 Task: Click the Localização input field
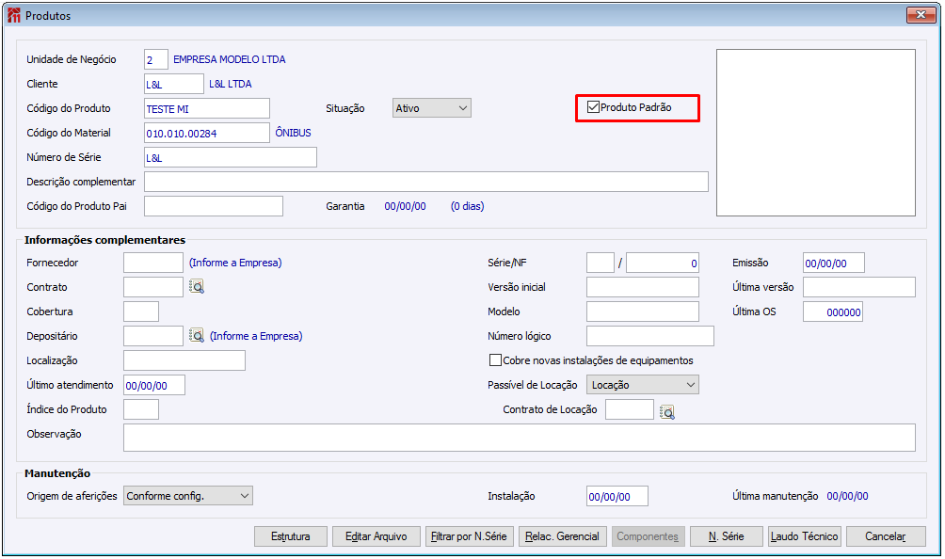coord(184,360)
